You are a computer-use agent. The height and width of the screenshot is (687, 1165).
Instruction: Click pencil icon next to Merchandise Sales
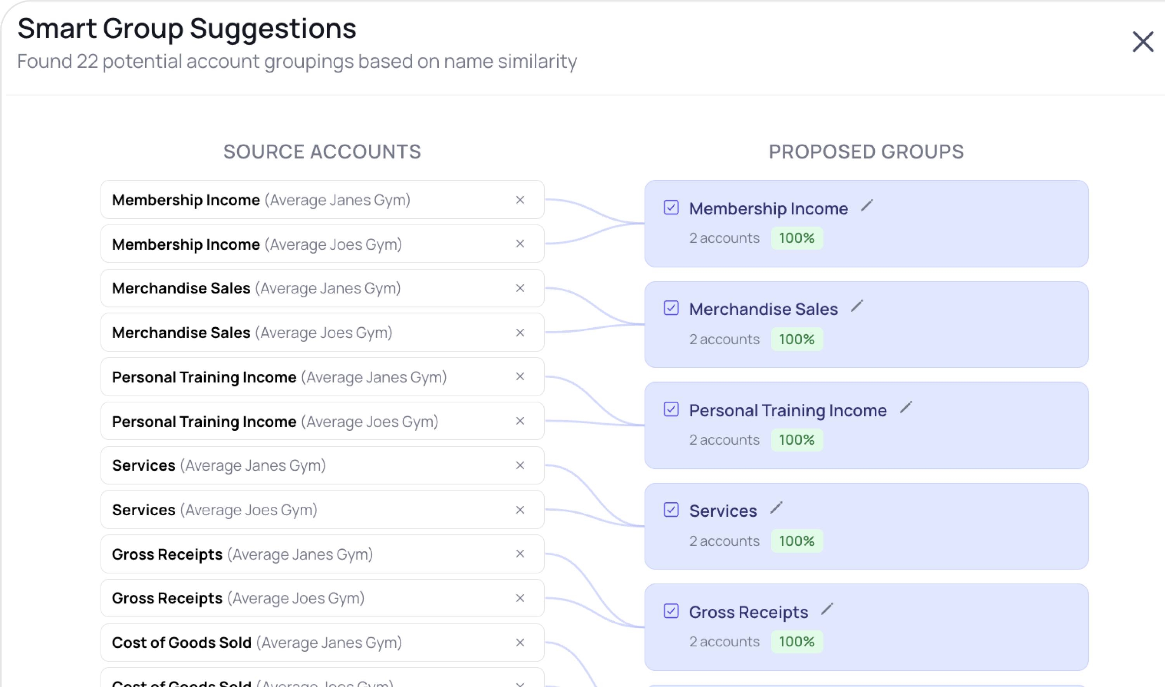click(857, 306)
